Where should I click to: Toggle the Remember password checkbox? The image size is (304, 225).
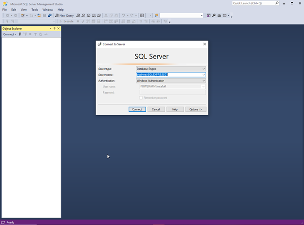click(141, 98)
